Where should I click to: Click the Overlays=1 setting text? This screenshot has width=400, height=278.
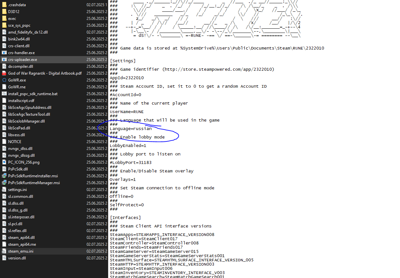point(123,180)
